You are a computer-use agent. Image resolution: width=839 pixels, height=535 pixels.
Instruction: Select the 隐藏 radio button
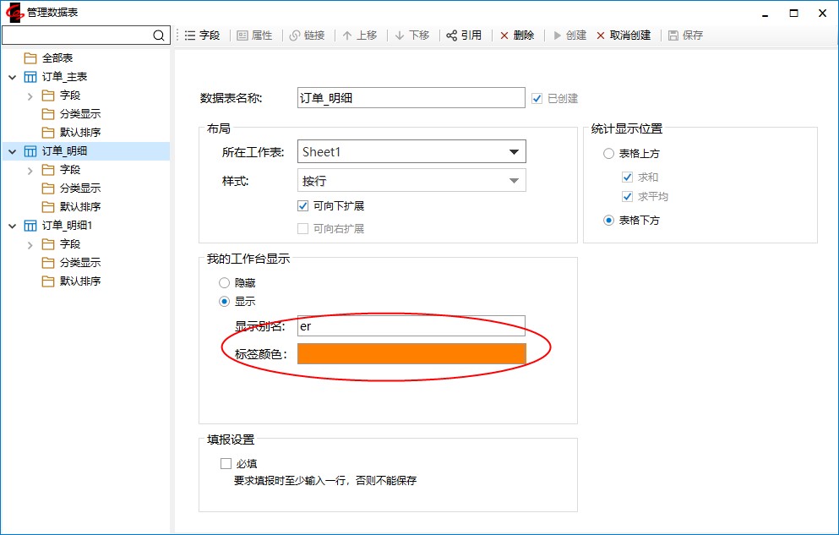tap(225, 283)
